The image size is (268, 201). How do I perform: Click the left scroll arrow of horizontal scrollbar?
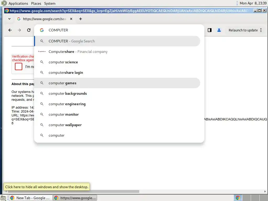(6, 191)
